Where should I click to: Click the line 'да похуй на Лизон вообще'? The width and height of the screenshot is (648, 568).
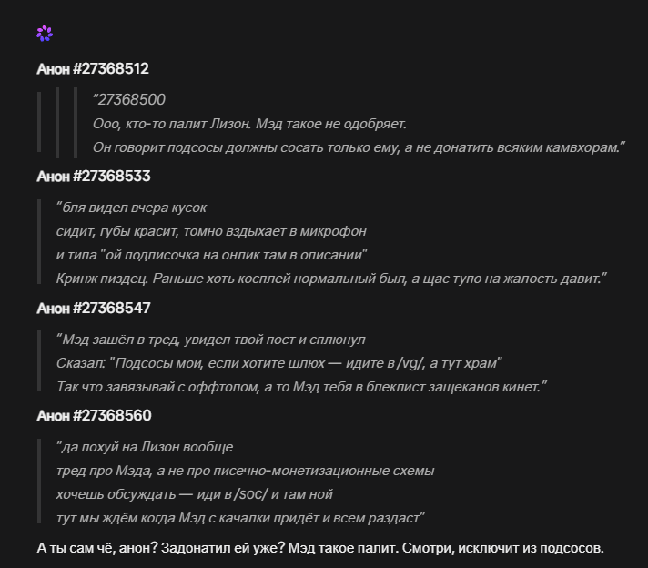(145, 447)
